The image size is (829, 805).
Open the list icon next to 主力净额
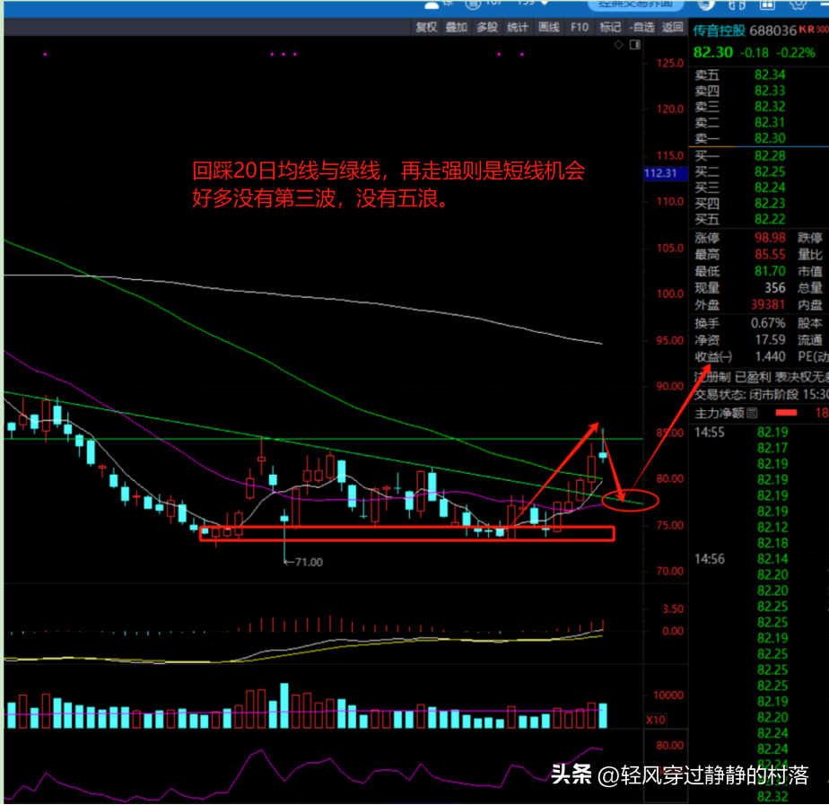click(752, 414)
